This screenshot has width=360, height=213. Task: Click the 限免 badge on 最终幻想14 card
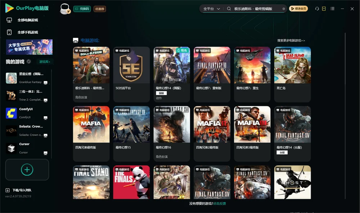coord(182,50)
